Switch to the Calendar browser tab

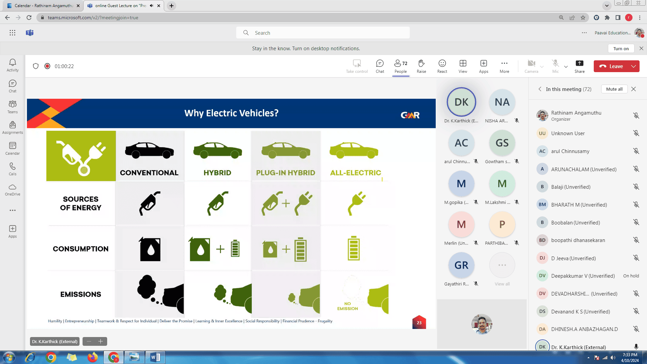tap(44, 6)
